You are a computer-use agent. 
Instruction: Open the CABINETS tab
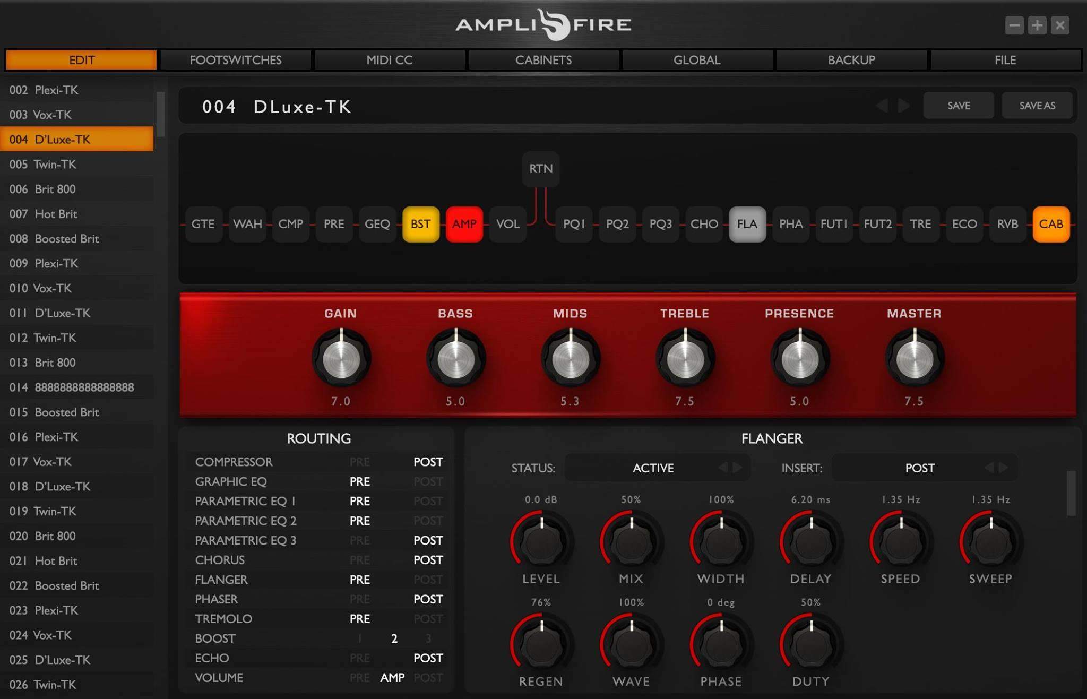pos(543,60)
